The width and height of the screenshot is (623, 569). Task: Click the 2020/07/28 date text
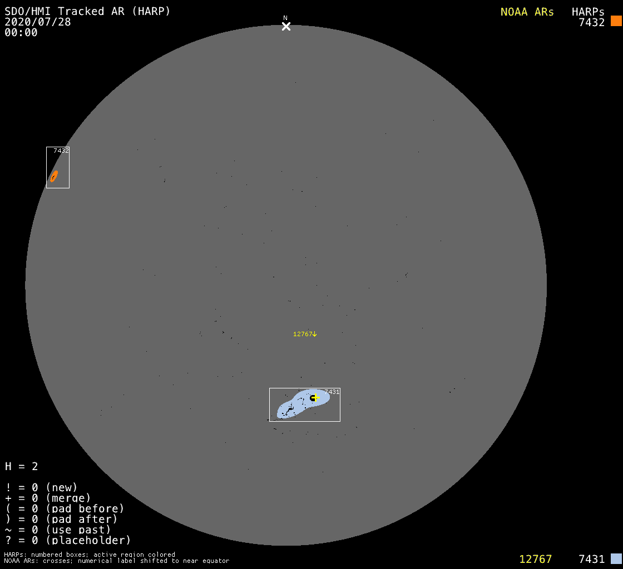[x=38, y=22]
